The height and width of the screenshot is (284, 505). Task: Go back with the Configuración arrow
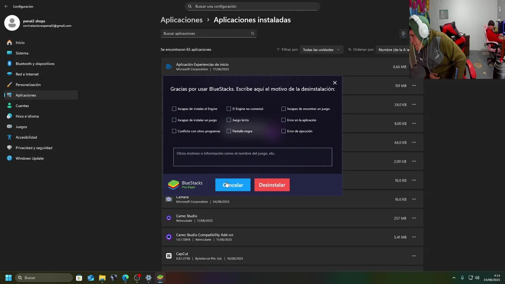tap(6, 6)
